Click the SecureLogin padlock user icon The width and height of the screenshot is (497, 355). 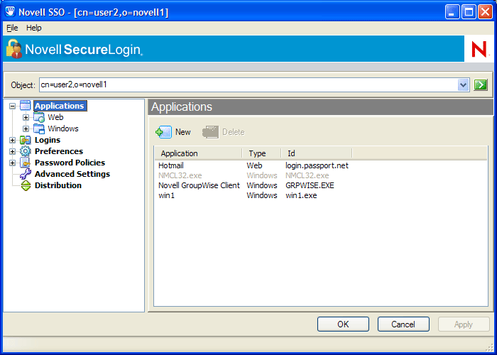click(14, 48)
